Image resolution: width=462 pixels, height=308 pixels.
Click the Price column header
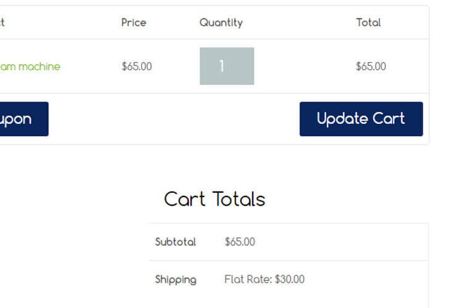coord(134,22)
